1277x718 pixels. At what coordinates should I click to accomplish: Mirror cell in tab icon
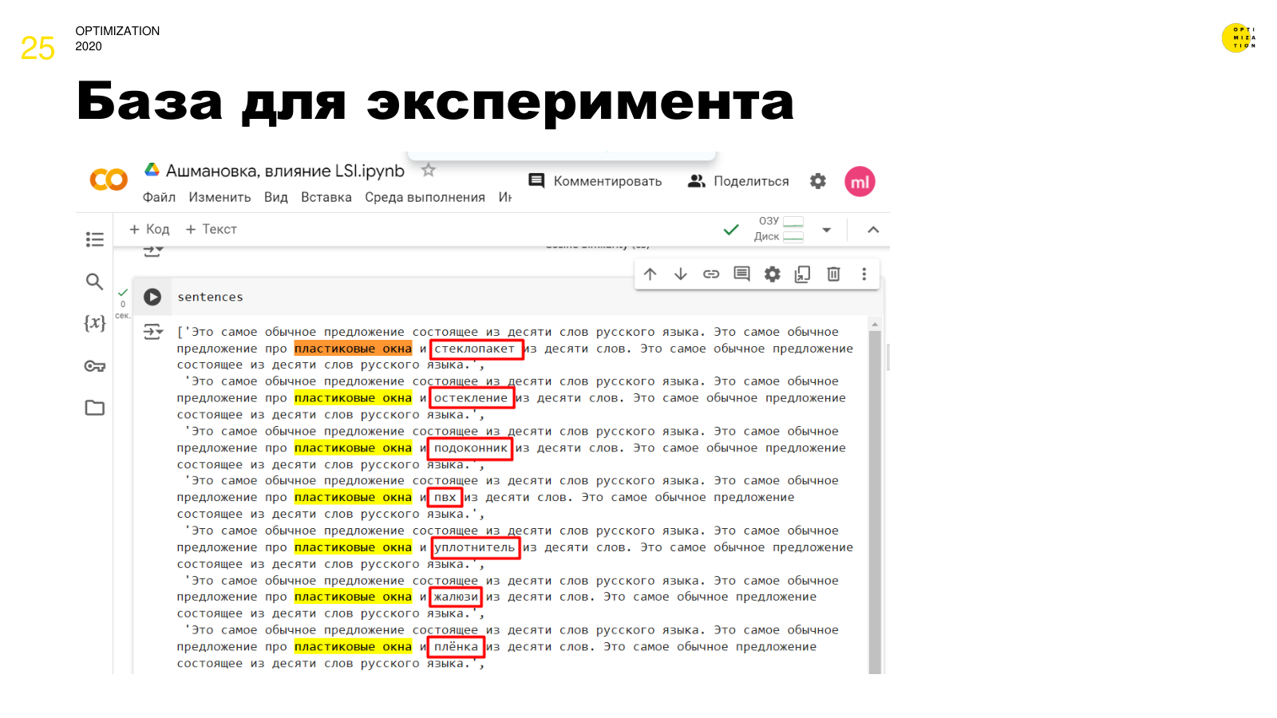[803, 274]
